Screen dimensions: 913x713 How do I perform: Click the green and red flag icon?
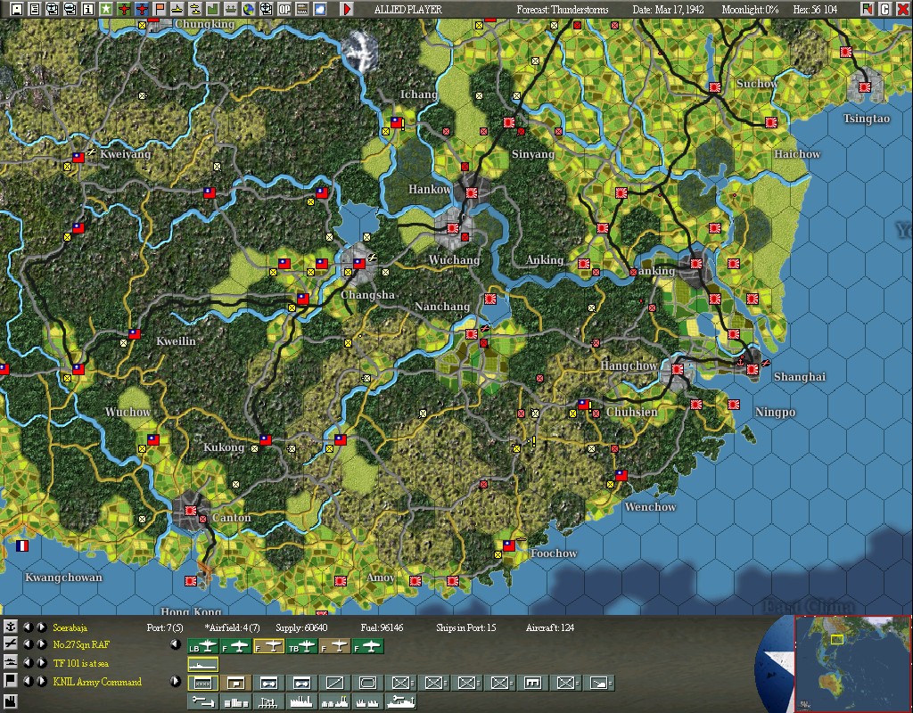coord(868,9)
